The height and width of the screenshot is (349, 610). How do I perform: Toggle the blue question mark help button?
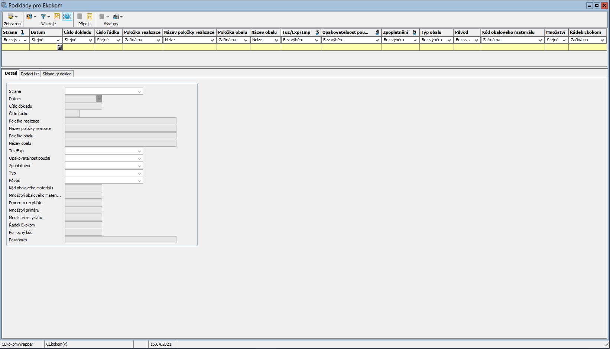(x=67, y=16)
